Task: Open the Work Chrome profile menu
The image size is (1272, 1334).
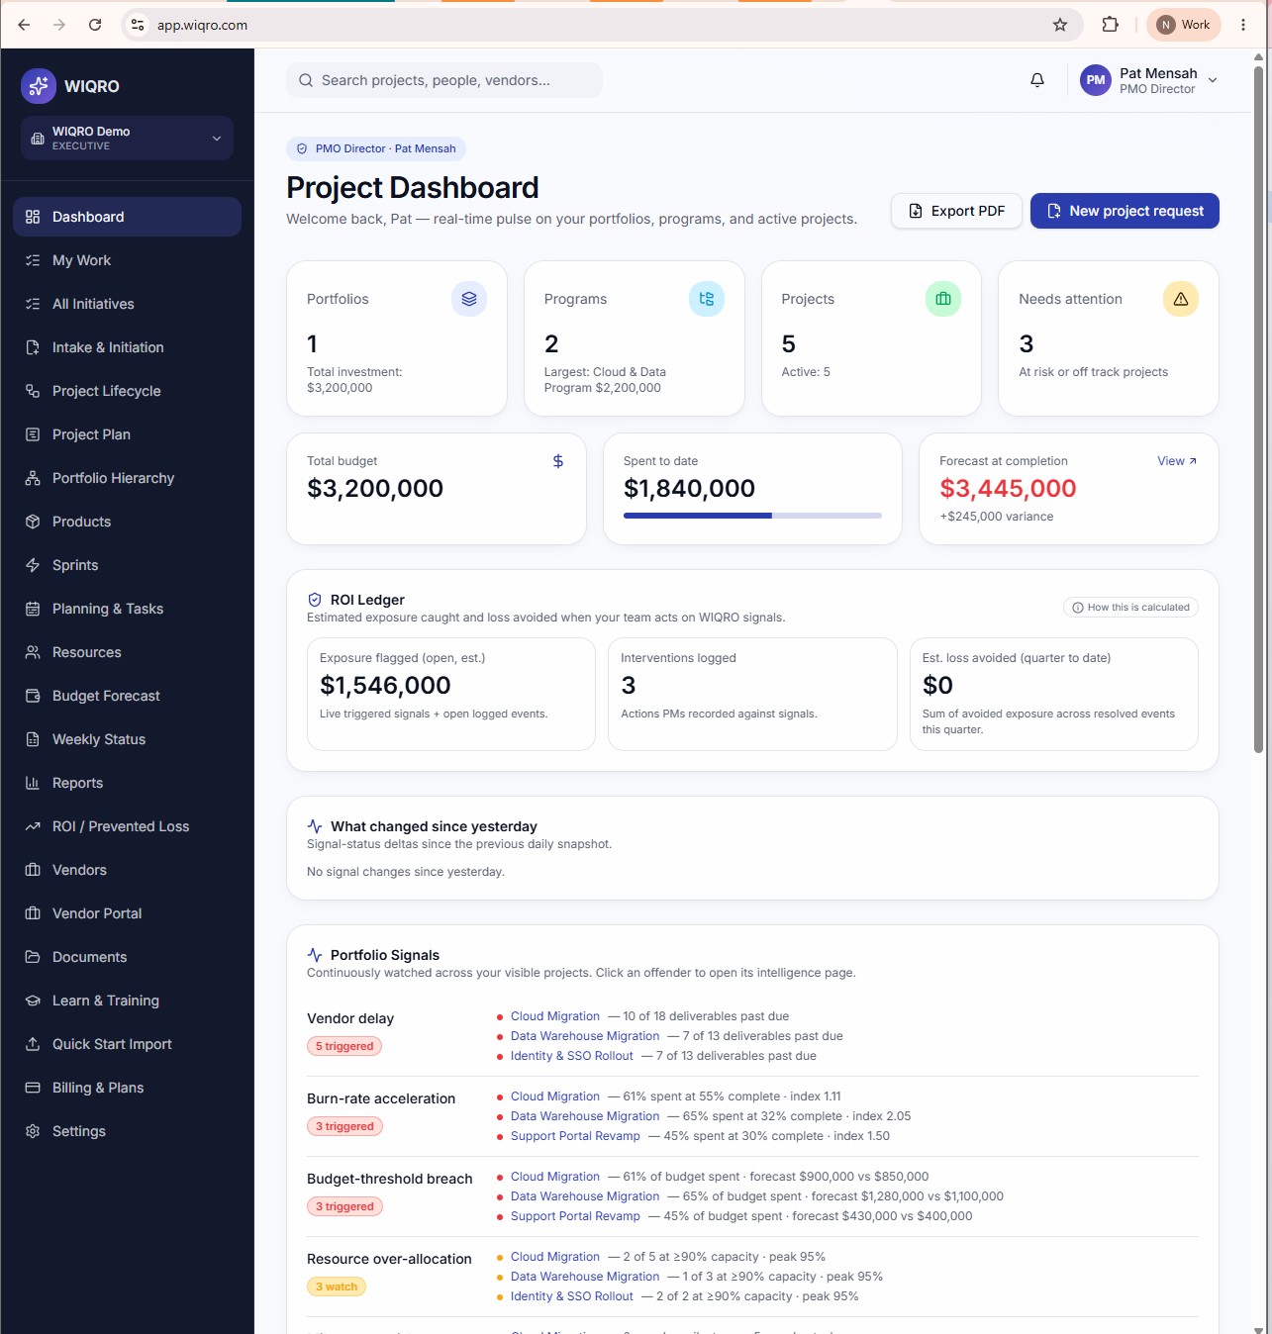Action: pyautogui.click(x=1184, y=25)
